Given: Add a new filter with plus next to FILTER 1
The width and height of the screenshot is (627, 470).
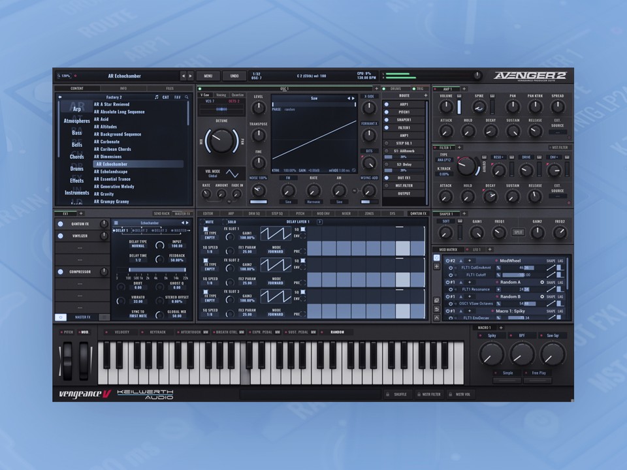Looking at the screenshot, I should click(x=459, y=148).
